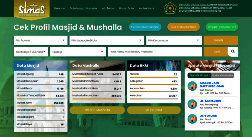252x137 pixels.
Task: Click the Kab. Pandeglang text
Action: pos(209,105)
